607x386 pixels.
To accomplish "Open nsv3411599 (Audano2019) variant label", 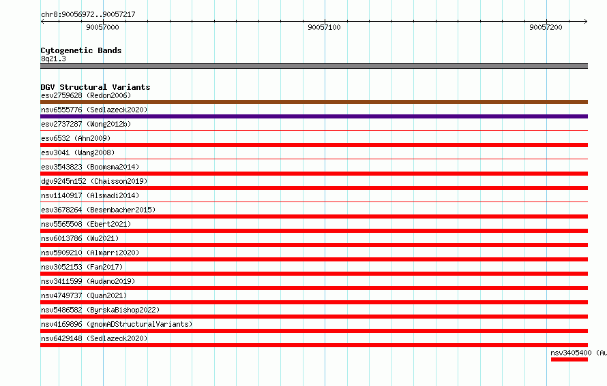I will click(x=88, y=281).
